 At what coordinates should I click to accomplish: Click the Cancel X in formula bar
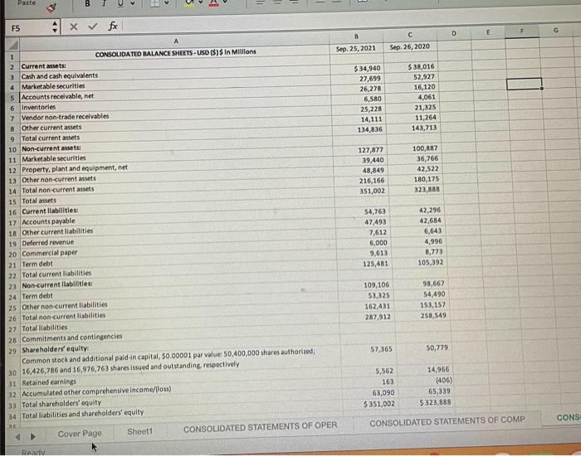pyautogui.click(x=73, y=27)
